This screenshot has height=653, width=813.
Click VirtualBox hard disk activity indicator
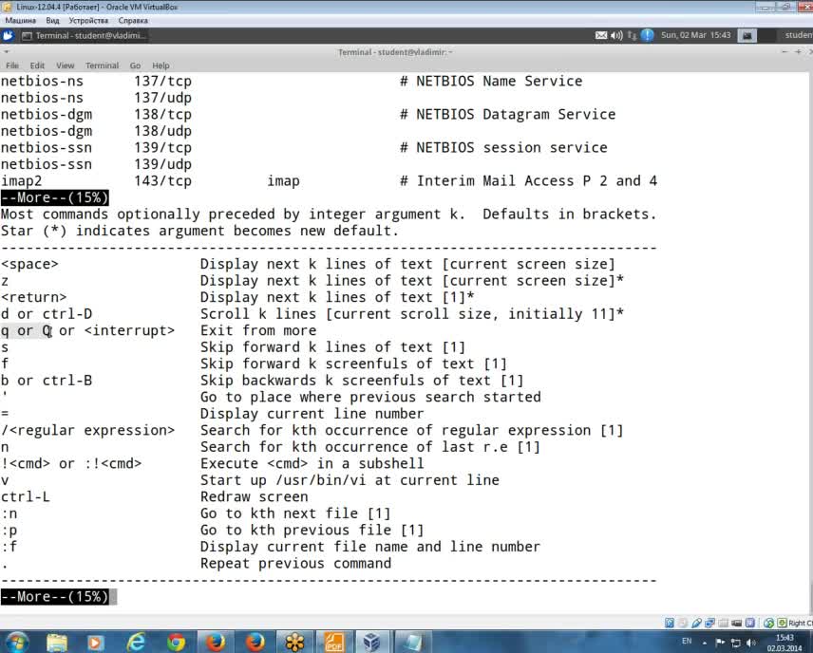(x=670, y=623)
